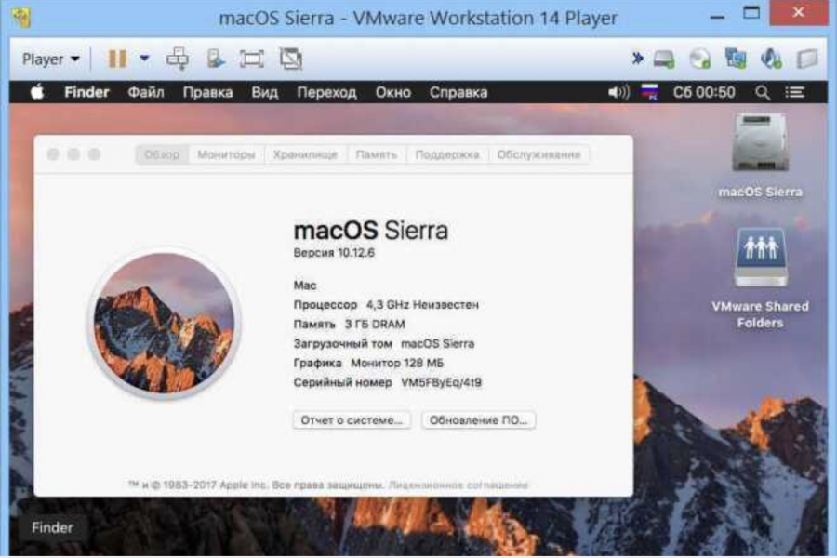Open the Справка menu
Image resolution: width=837 pixels, height=558 pixels.
(x=458, y=92)
